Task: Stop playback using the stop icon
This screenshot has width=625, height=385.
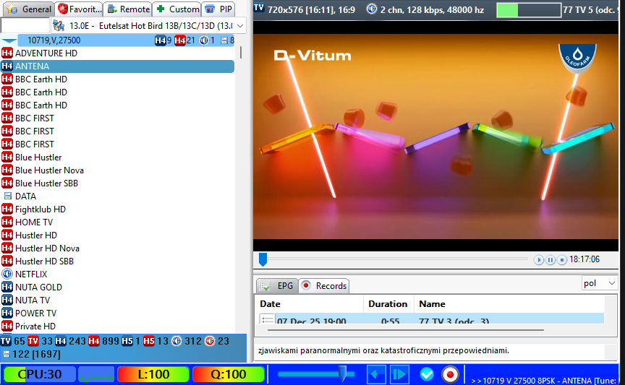Action: 562,260
